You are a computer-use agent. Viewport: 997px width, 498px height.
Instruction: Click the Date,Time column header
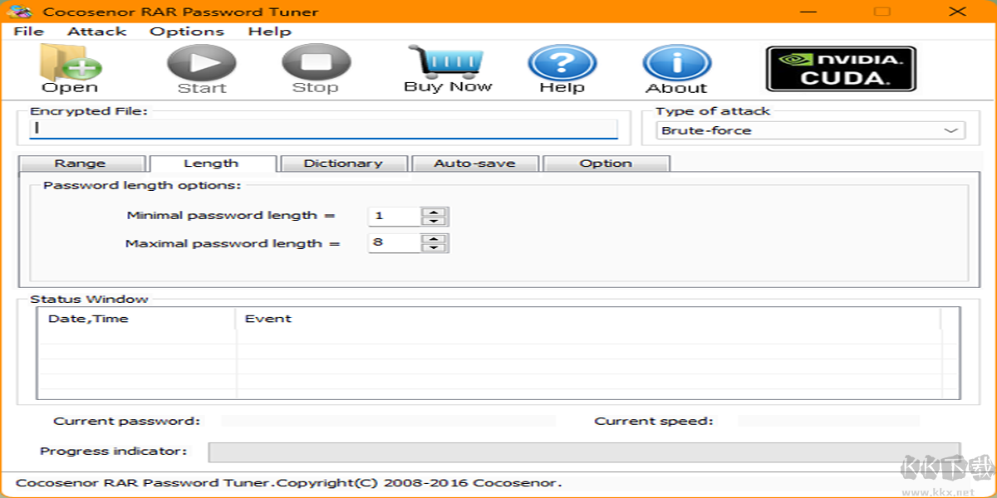coord(137,319)
